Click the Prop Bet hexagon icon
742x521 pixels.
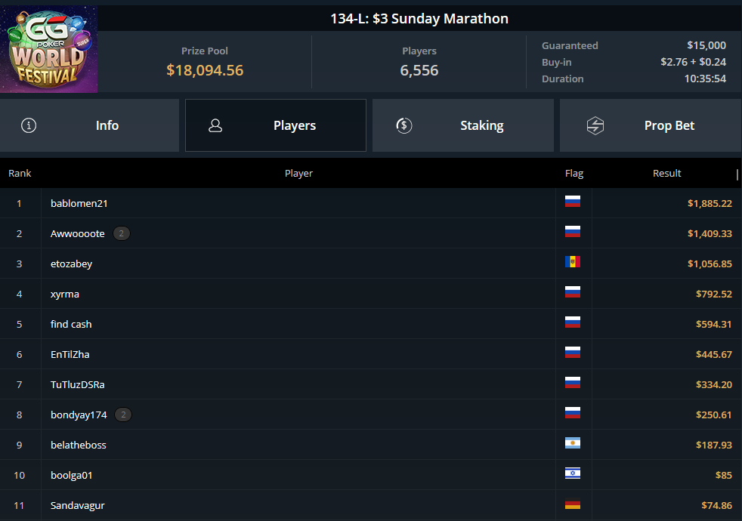point(595,125)
